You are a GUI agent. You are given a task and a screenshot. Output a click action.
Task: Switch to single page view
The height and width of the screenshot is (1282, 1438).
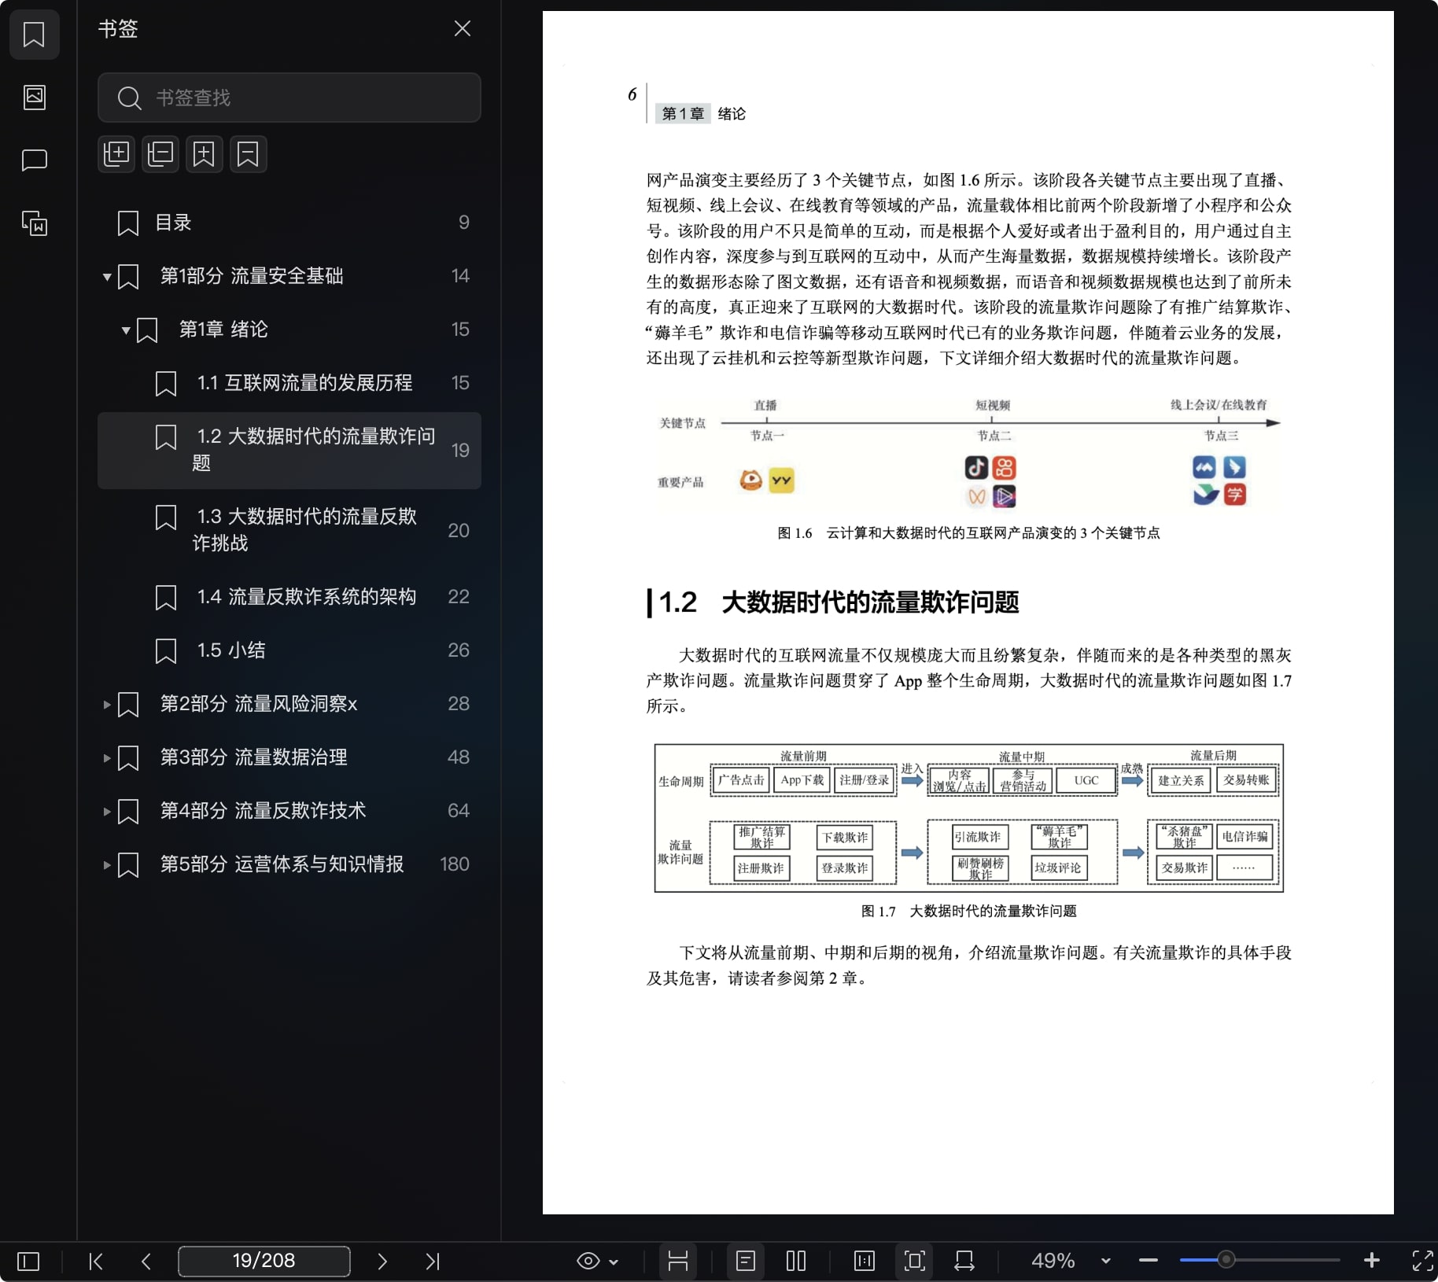point(746,1262)
